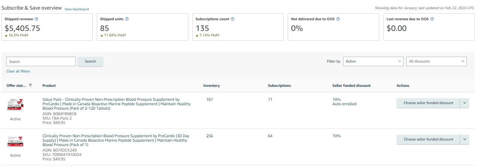
Task: Expand the Value Pack actions dropdown arrow
Action: coord(465,103)
